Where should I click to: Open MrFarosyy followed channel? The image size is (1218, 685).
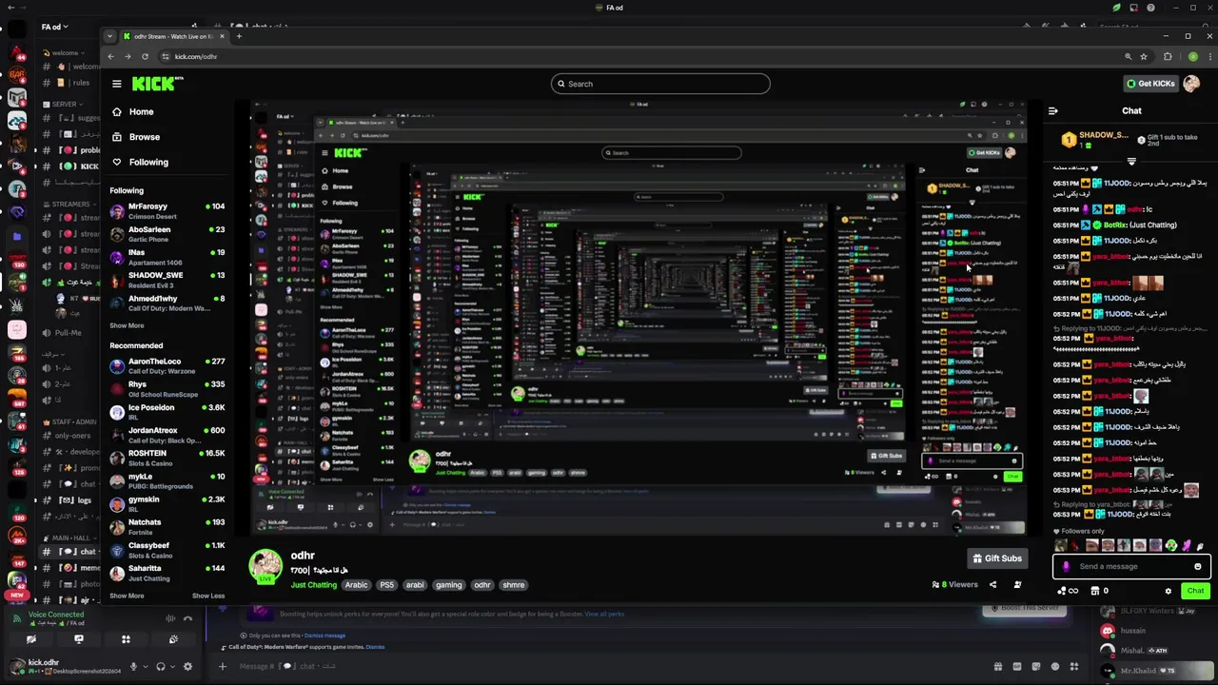point(167,210)
